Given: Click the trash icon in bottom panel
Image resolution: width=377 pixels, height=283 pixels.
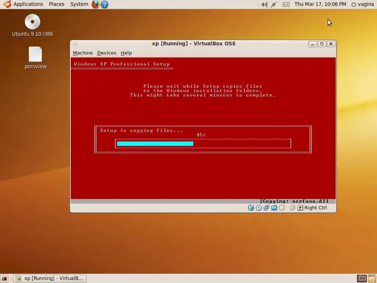Looking at the screenshot, I should (x=372, y=279).
